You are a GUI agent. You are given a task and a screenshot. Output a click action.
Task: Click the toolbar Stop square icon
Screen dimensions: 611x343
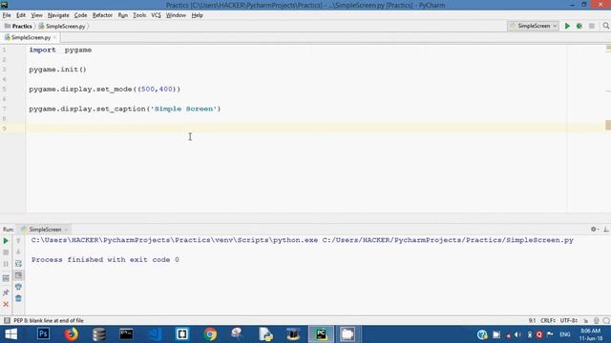coord(592,26)
